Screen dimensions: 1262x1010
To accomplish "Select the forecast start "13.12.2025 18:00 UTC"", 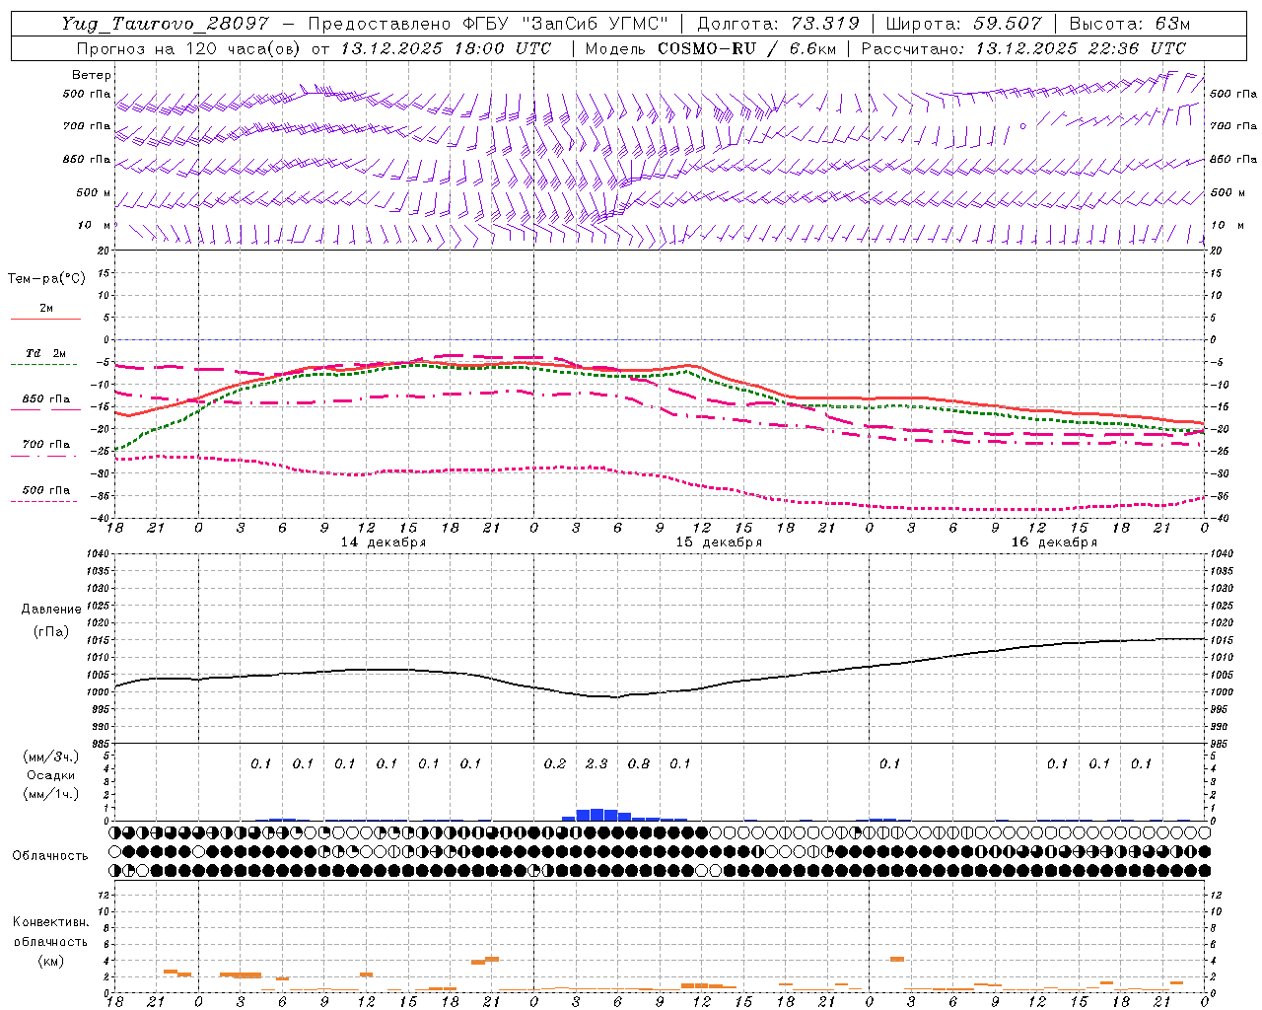I will [446, 48].
